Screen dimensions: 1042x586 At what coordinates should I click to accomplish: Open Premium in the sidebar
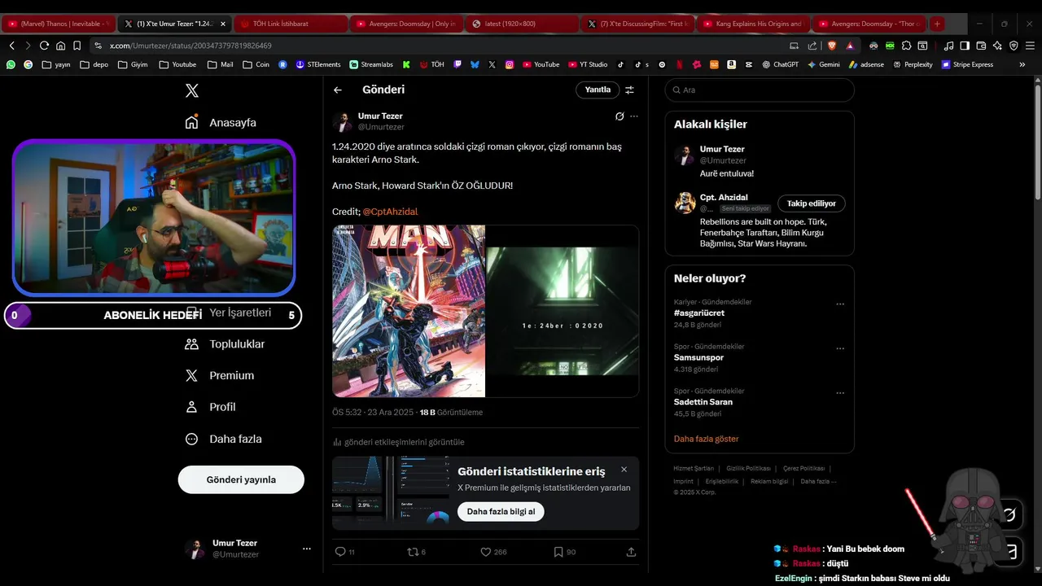click(220, 375)
